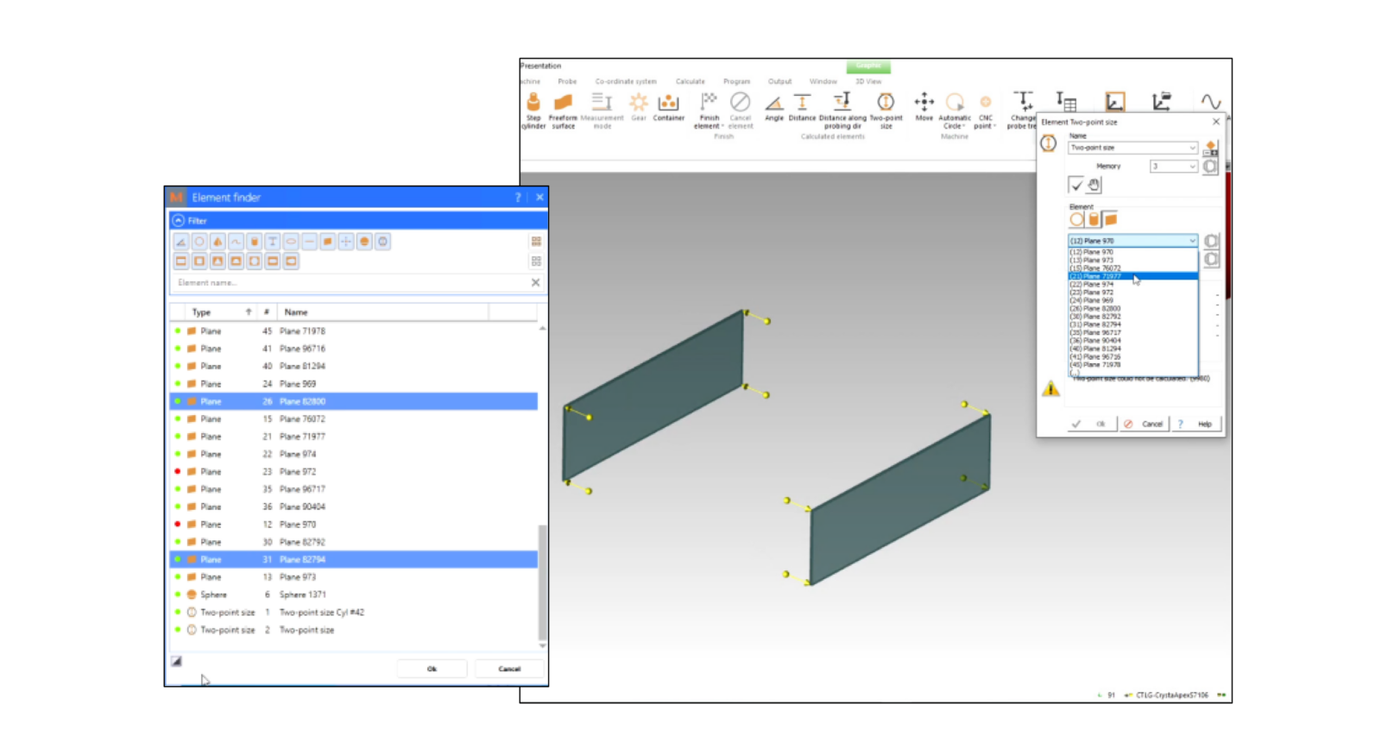Select the Angle calculation tool
Viewport: 1381px width, 755px height.
click(x=774, y=109)
